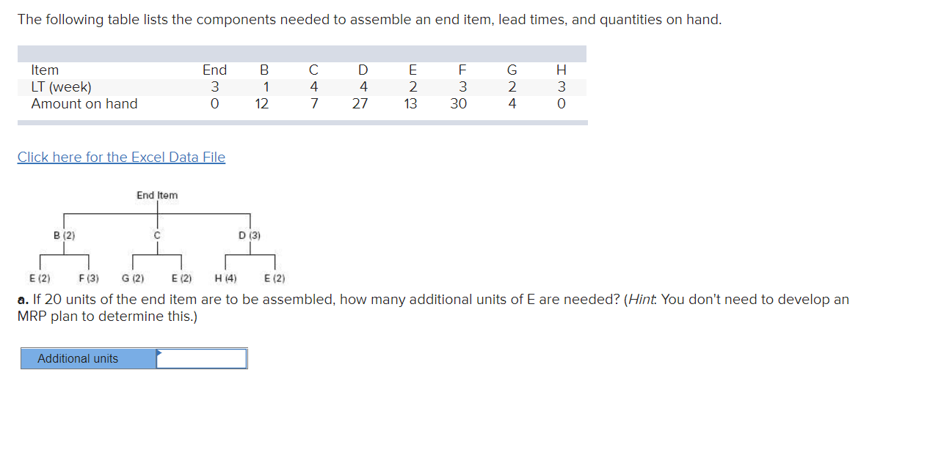941x466 pixels.
Task: Expand the rightmost E (2) node under D
Action: (x=273, y=278)
